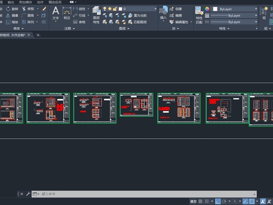Click Match Layer (匹配图层) button
The height and width of the screenshot is (205, 273).
(x=138, y=22)
